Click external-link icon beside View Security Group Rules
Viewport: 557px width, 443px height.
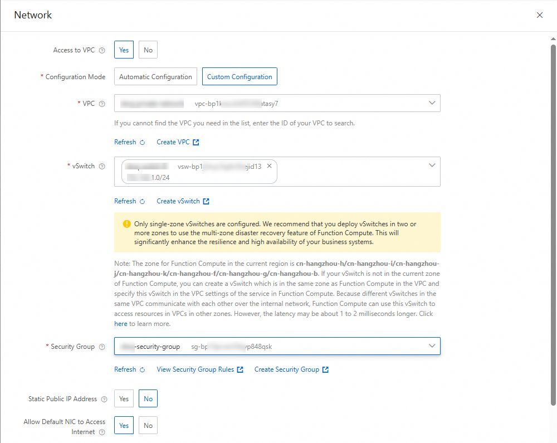[240, 370]
